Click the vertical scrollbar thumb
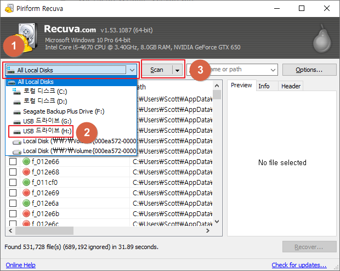This screenshot has height=271, width=340. tap(217, 95)
